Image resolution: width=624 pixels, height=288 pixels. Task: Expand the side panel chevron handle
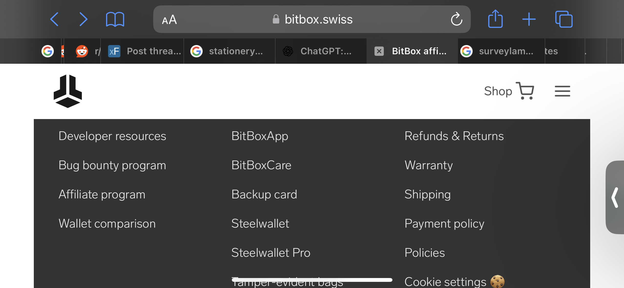(615, 197)
